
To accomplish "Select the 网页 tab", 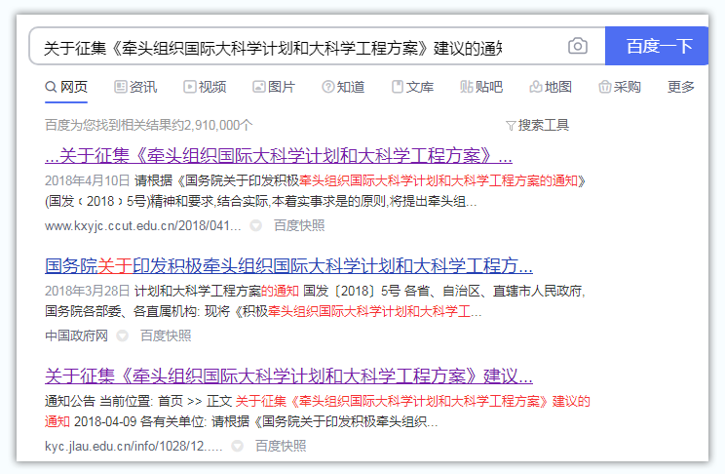I will pyautogui.click(x=66, y=87).
